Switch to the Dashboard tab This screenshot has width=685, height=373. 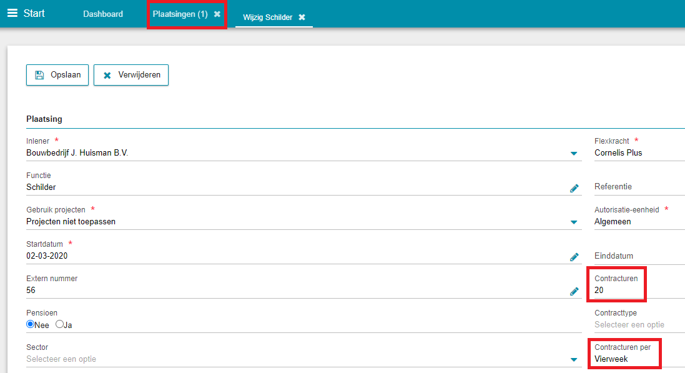point(103,14)
